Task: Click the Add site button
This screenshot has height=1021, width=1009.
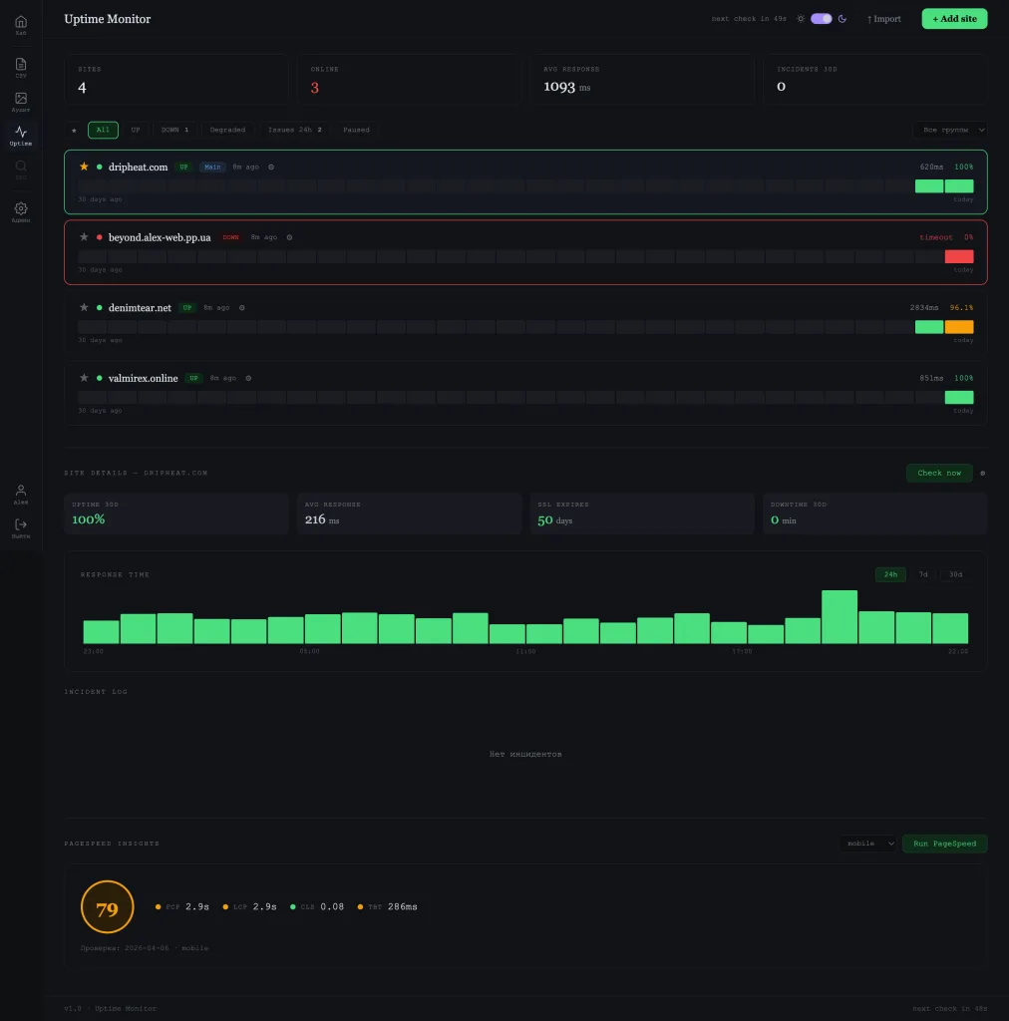Action: point(954,19)
